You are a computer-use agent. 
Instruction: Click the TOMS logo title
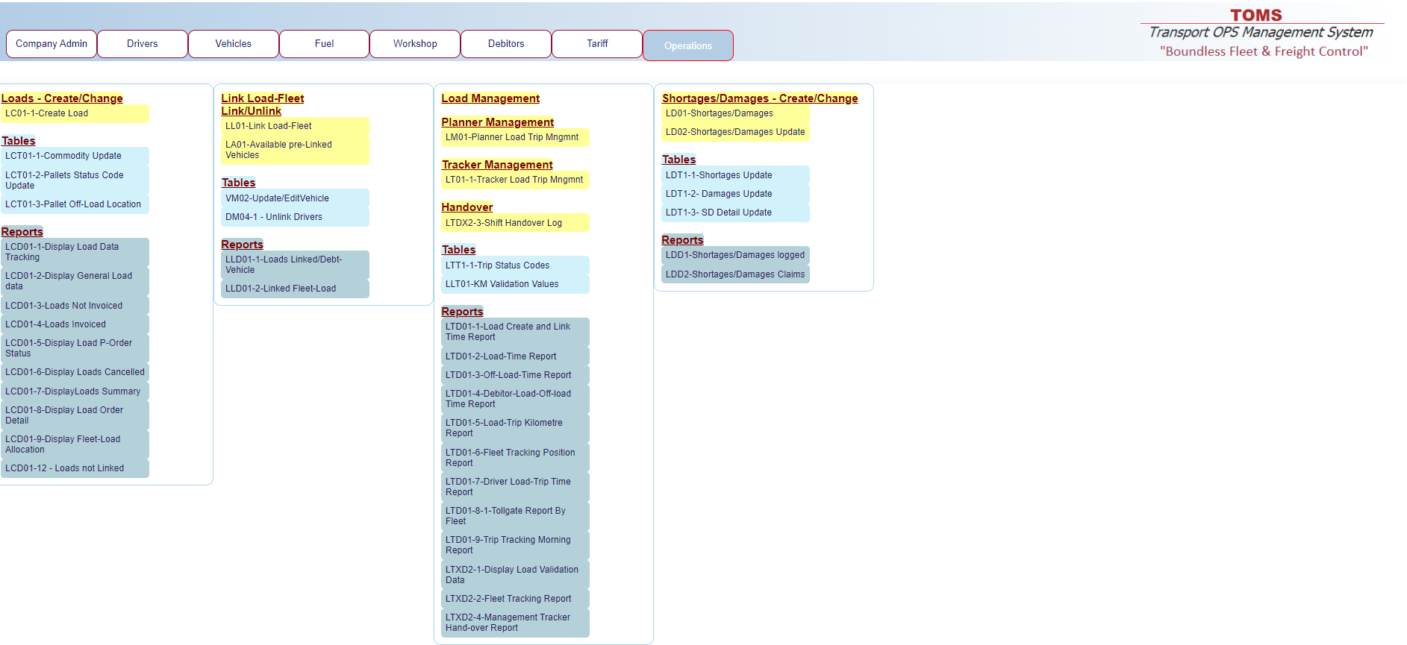tap(1255, 15)
